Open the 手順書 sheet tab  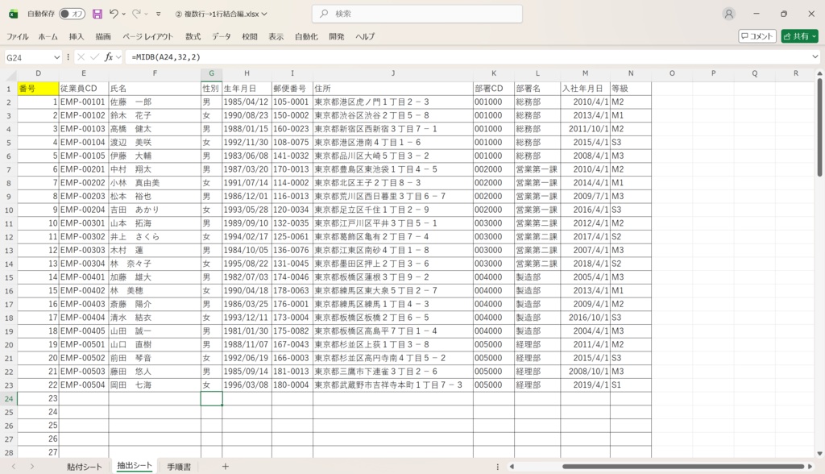tap(179, 467)
